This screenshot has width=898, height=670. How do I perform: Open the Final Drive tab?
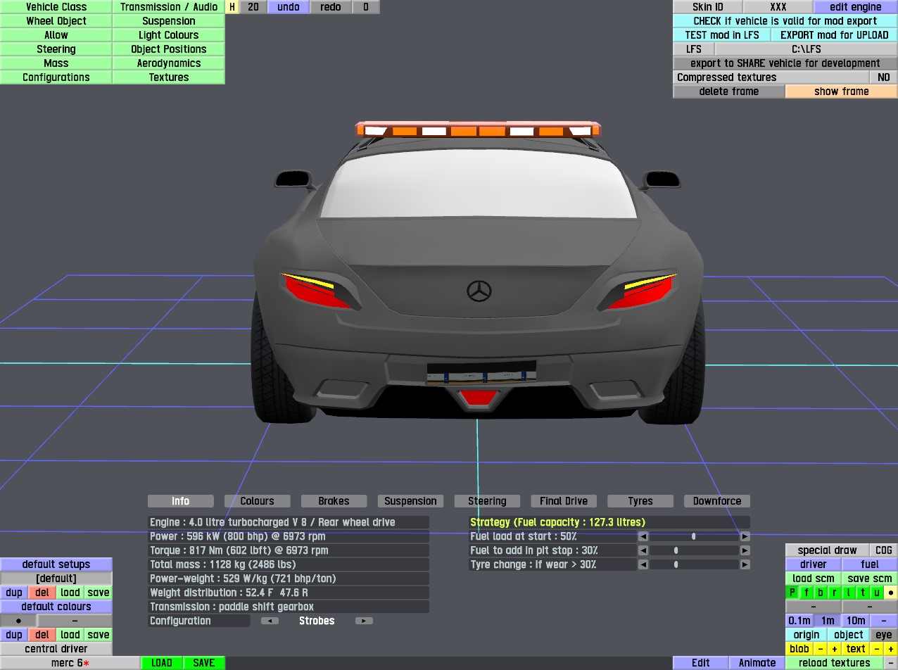click(564, 501)
